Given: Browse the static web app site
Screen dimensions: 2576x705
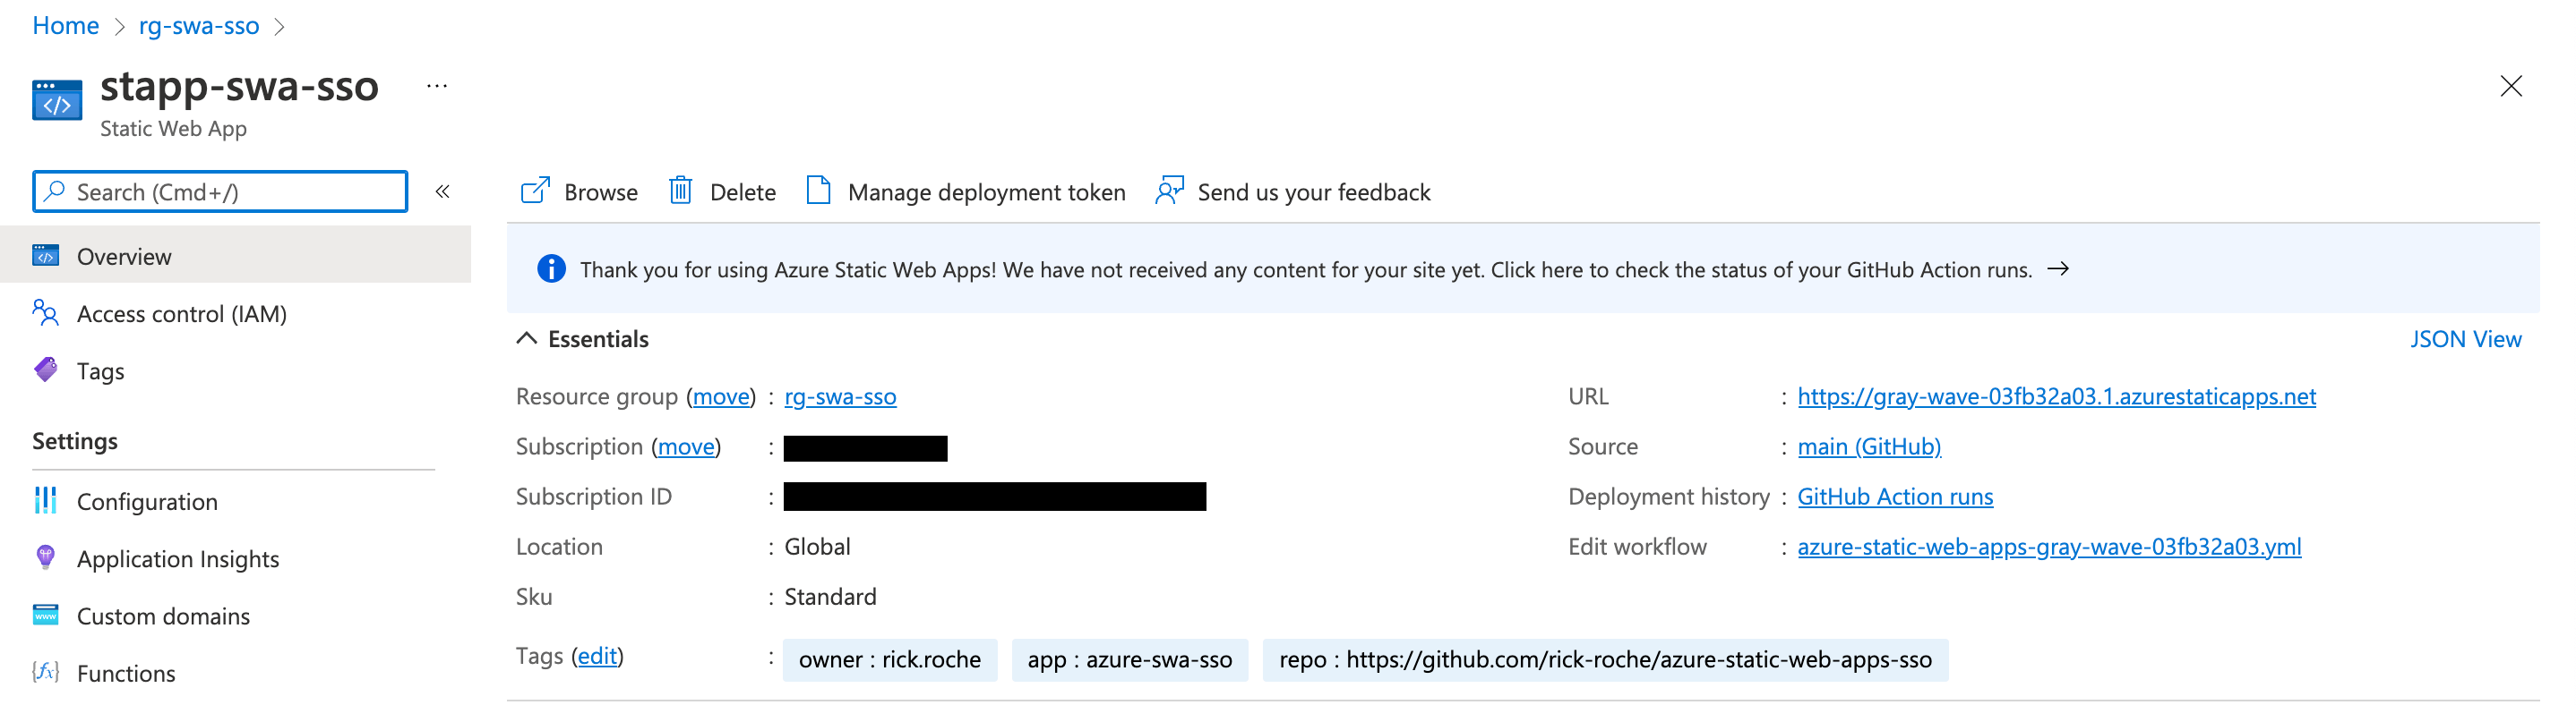Looking at the screenshot, I should coord(579,191).
